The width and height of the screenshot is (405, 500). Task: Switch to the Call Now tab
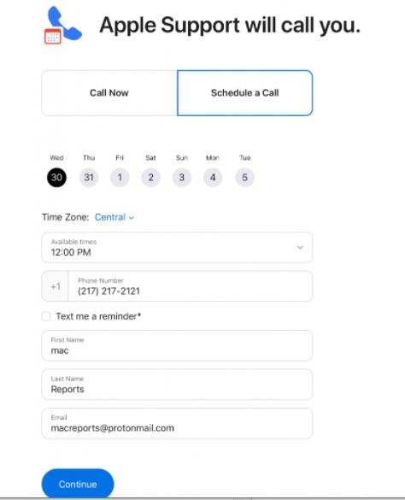(x=109, y=93)
